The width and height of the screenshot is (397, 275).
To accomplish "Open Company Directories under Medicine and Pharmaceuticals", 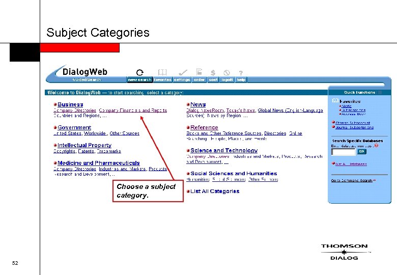I will [x=75, y=169].
